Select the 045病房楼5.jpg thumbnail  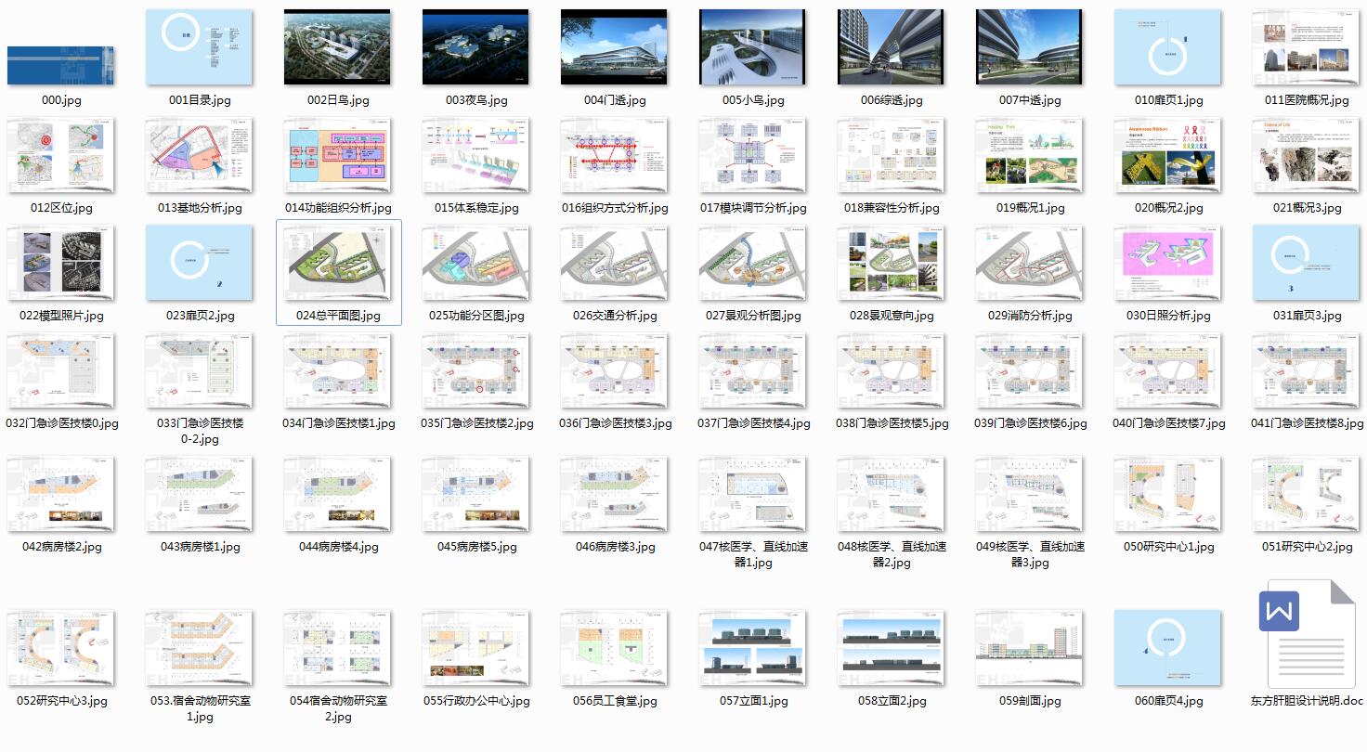476,494
